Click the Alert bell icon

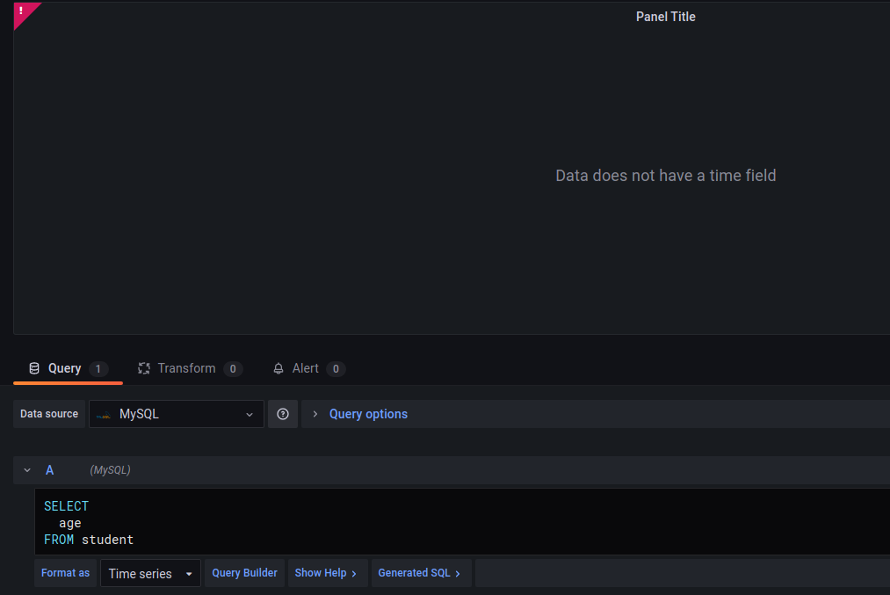(279, 368)
